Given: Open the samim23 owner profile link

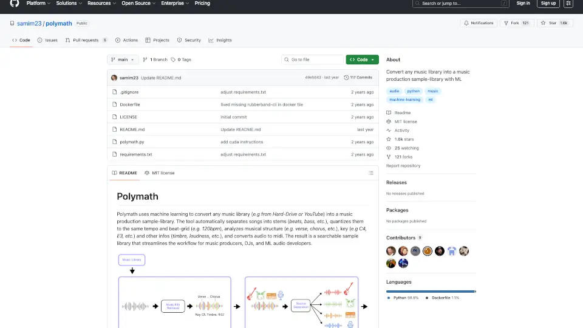Looking at the screenshot, I should tap(29, 24).
